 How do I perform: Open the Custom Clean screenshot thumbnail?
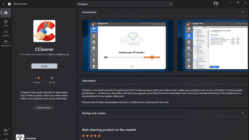point(213,46)
